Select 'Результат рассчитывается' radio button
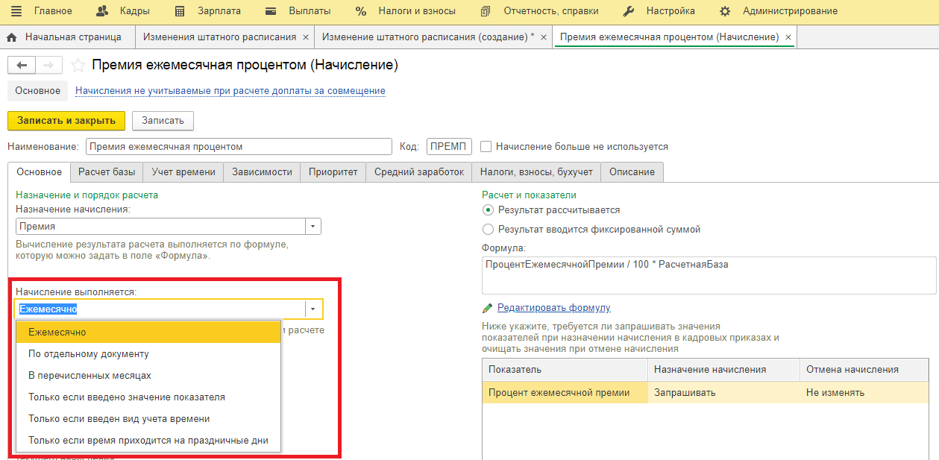This screenshot has height=460, width=939. point(489,210)
